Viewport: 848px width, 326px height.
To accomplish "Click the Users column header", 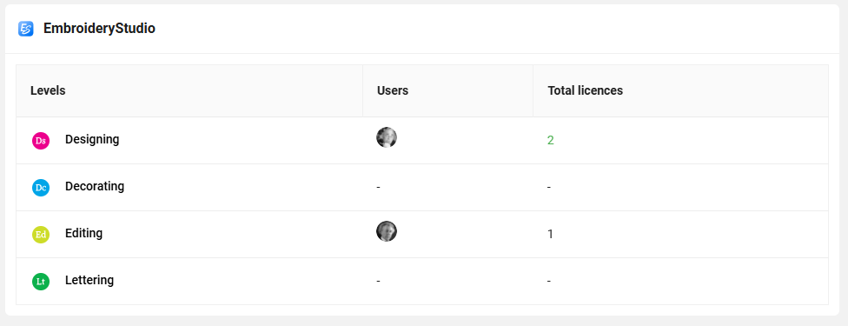I will (393, 90).
